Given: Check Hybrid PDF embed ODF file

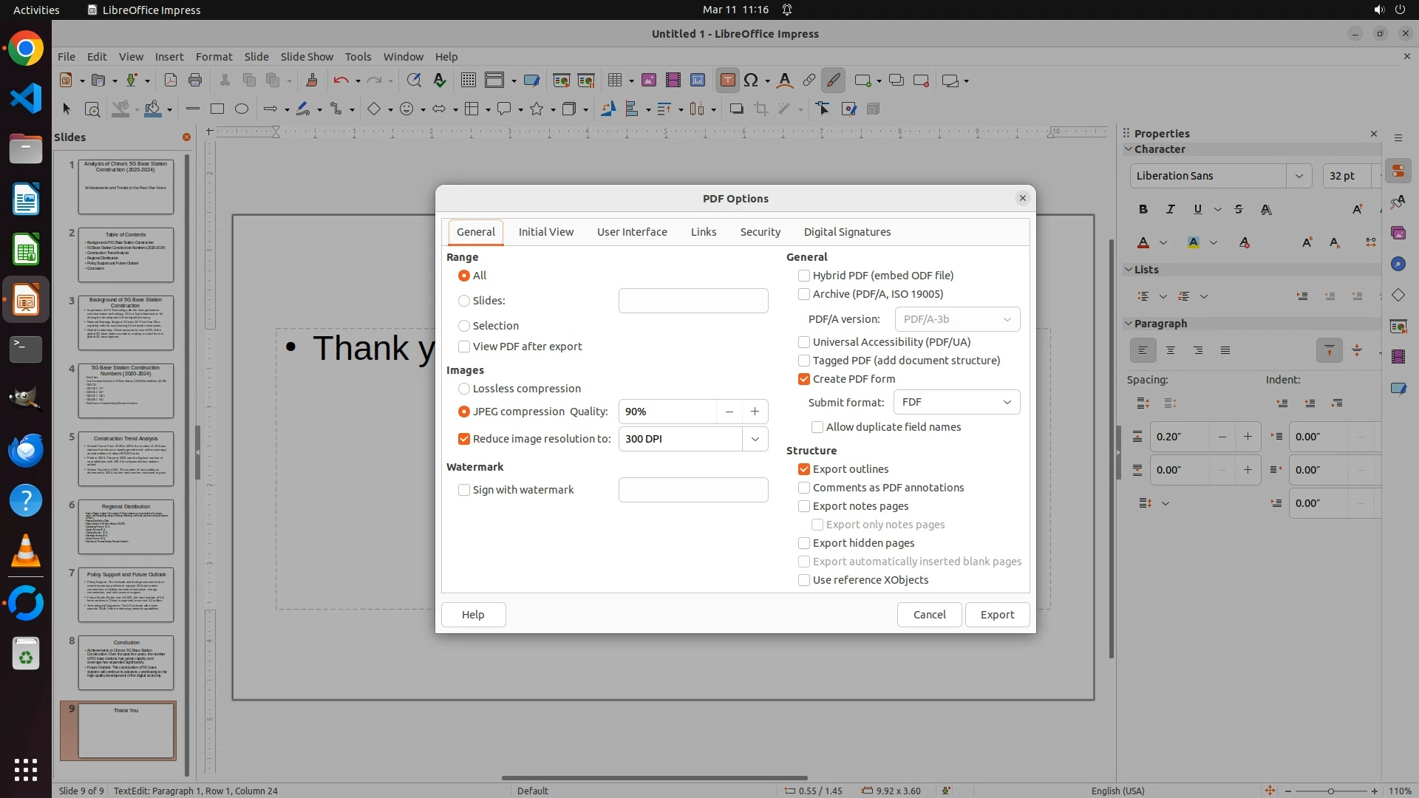Looking at the screenshot, I should (x=804, y=276).
